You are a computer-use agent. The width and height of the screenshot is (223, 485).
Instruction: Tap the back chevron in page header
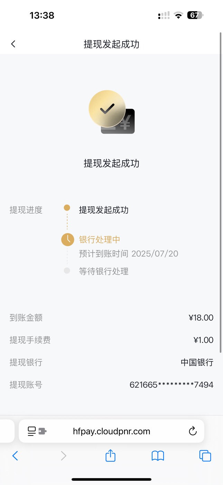click(x=13, y=44)
